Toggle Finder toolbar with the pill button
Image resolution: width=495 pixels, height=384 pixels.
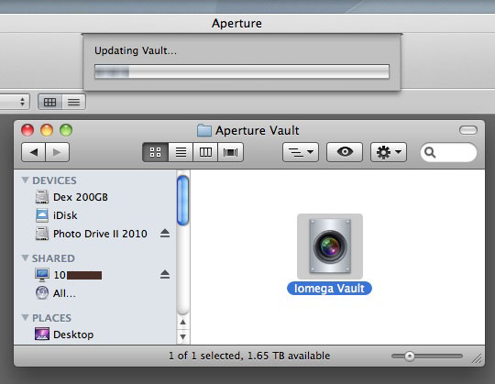click(x=468, y=130)
